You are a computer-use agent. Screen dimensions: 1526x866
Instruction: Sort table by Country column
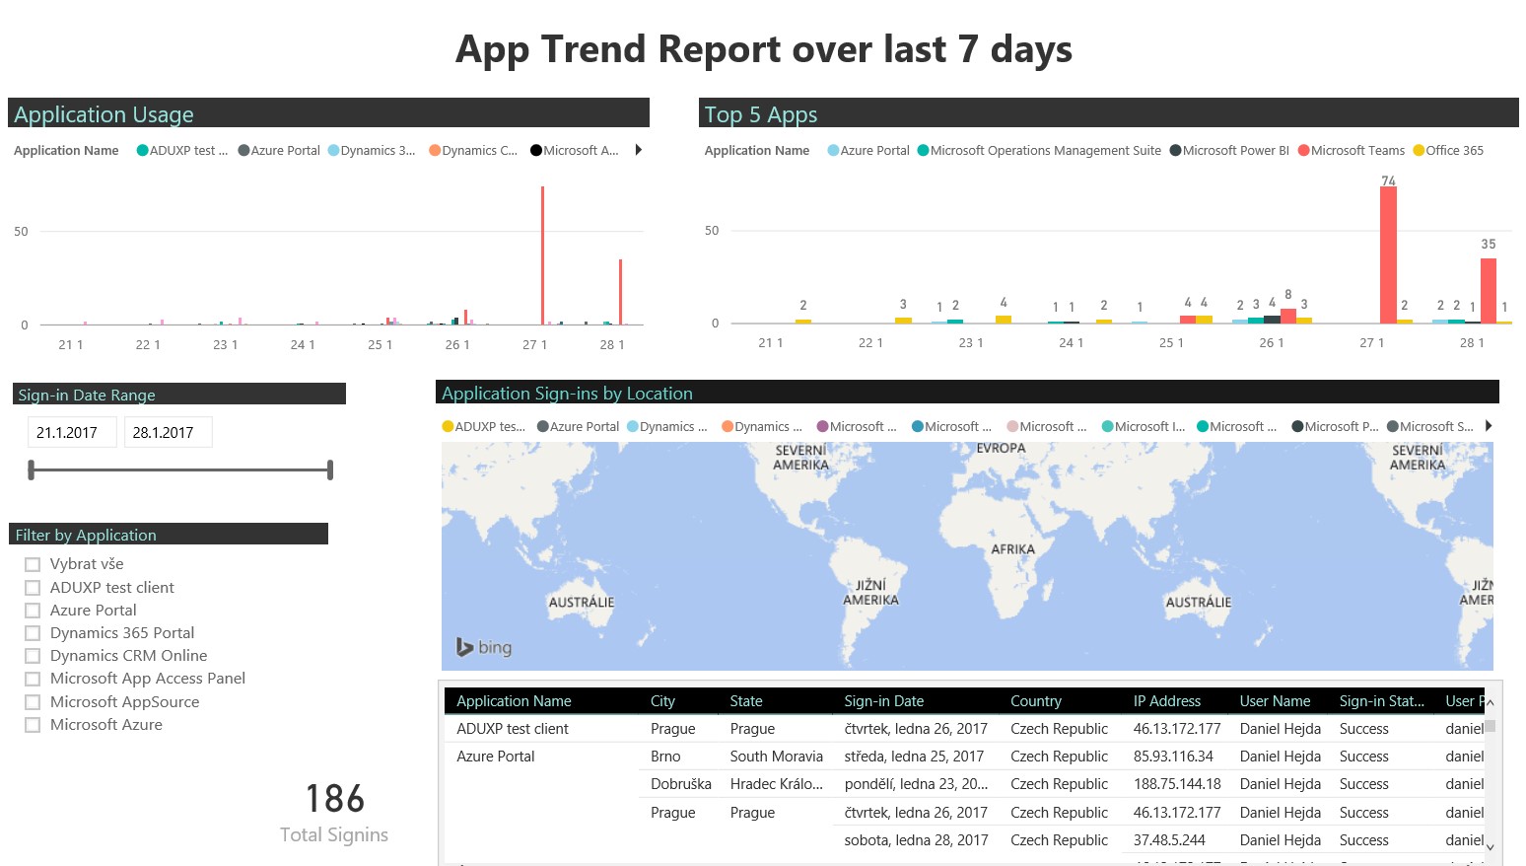tap(1036, 701)
